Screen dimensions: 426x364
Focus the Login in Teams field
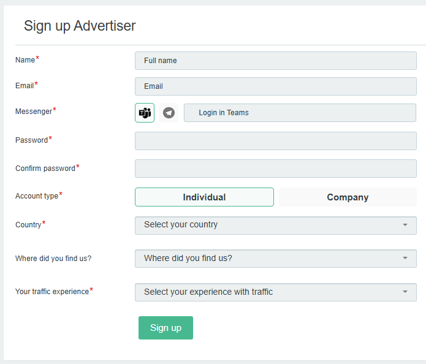click(300, 113)
